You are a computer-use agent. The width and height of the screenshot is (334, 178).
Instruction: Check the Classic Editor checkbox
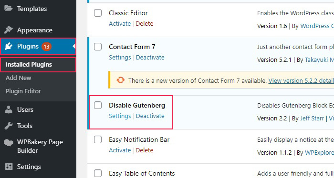[98, 13]
